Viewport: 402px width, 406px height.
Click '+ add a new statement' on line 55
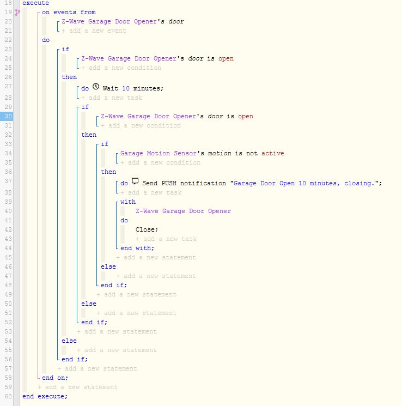(117, 350)
